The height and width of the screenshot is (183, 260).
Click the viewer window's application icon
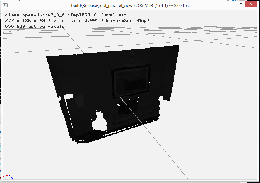tap(5, 5)
